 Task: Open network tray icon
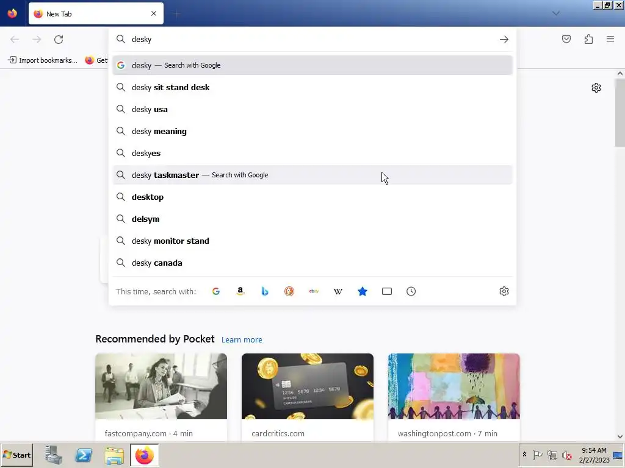point(552,455)
